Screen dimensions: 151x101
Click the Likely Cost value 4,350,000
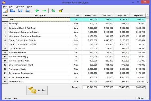pyautogui.click(x=90, y=32)
